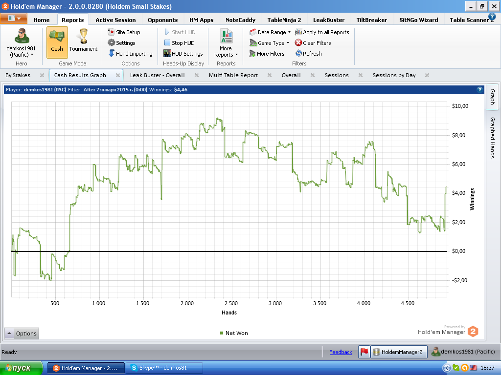Stop the HUD display
The height and width of the screenshot is (375, 501).
click(x=179, y=43)
